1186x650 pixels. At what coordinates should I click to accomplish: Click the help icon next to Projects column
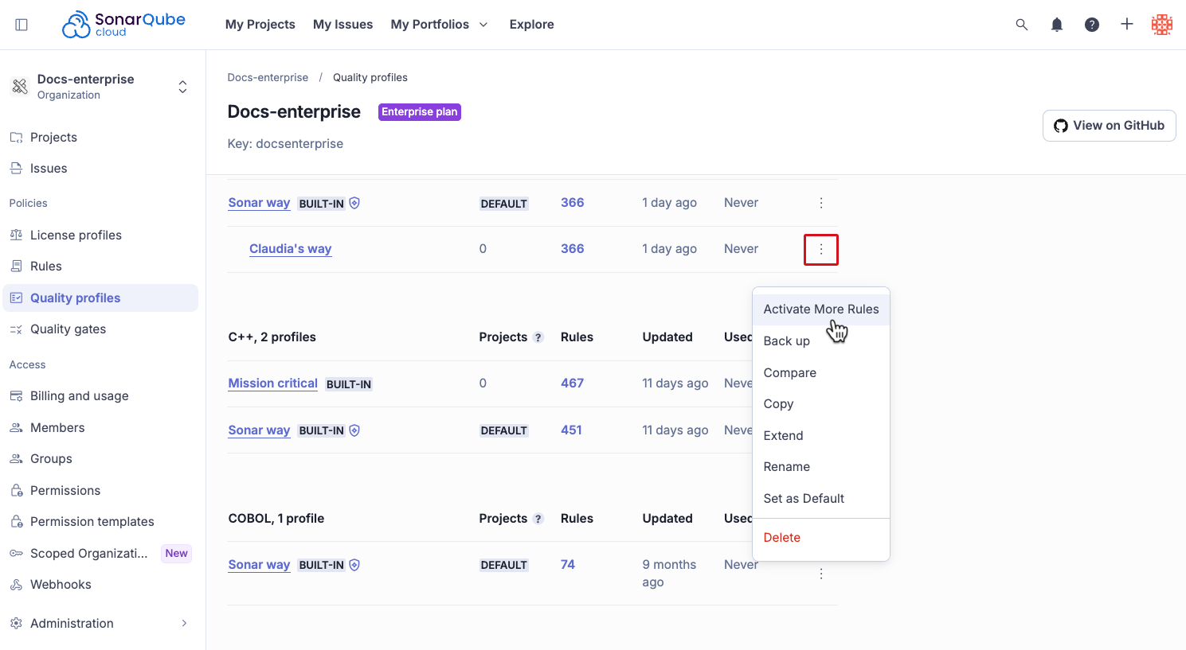tap(540, 337)
